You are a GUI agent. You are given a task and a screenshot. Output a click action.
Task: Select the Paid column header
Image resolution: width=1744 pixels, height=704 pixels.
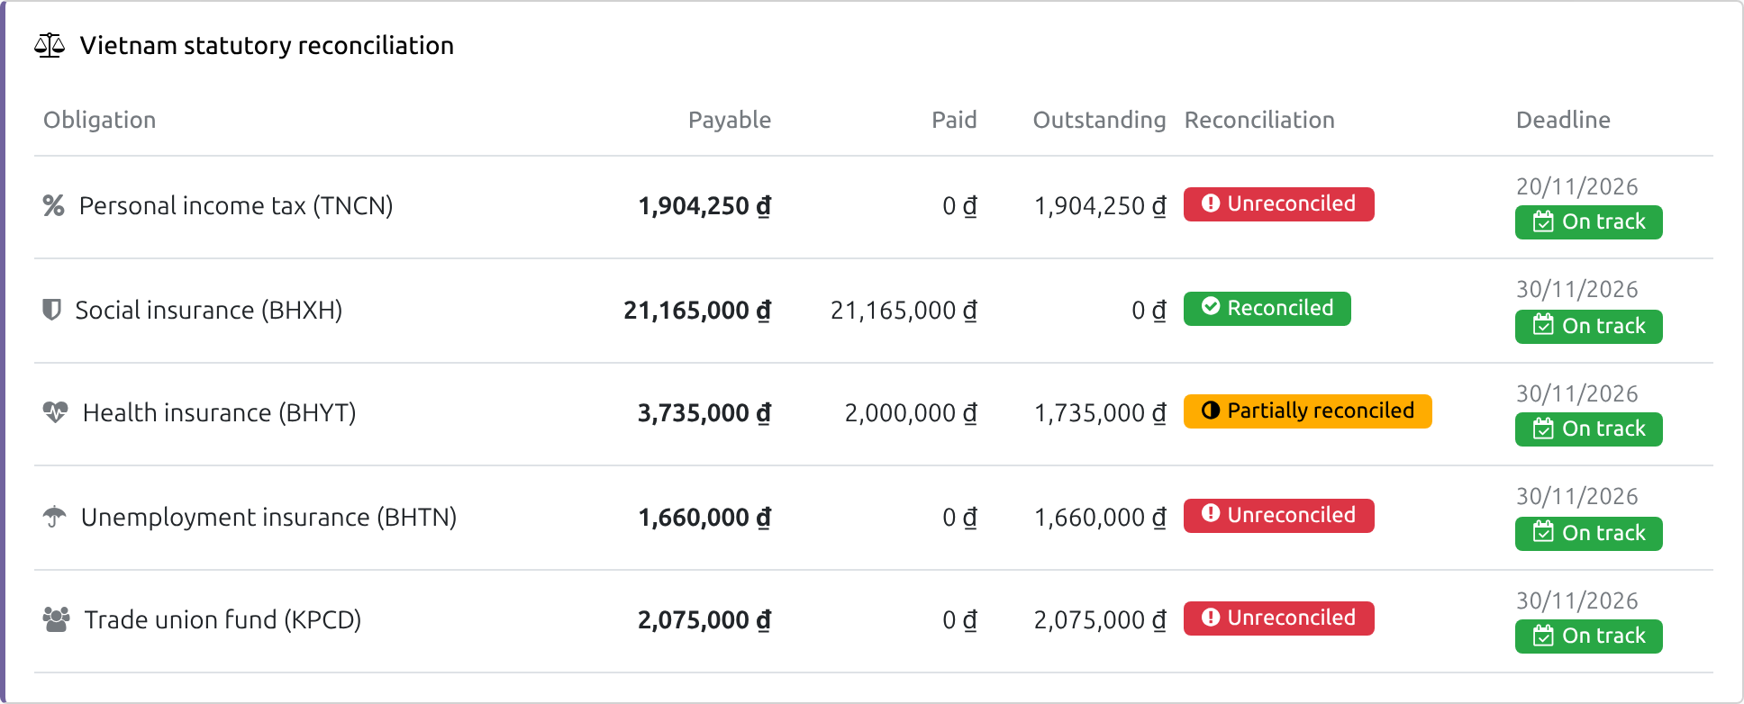pyautogui.click(x=954, y=120)
